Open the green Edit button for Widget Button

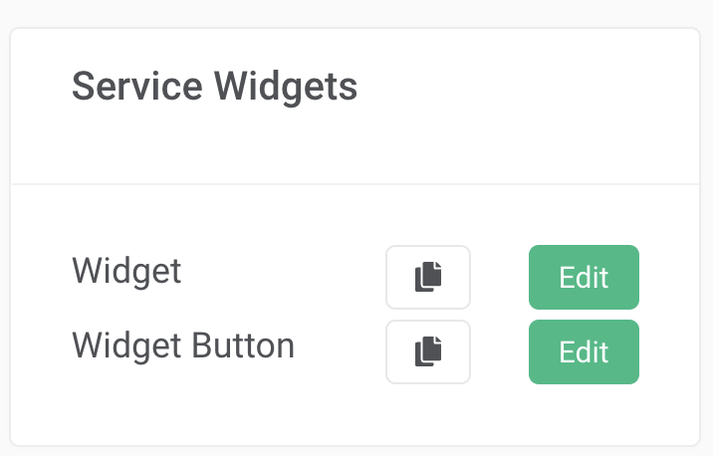pos(584,351)
